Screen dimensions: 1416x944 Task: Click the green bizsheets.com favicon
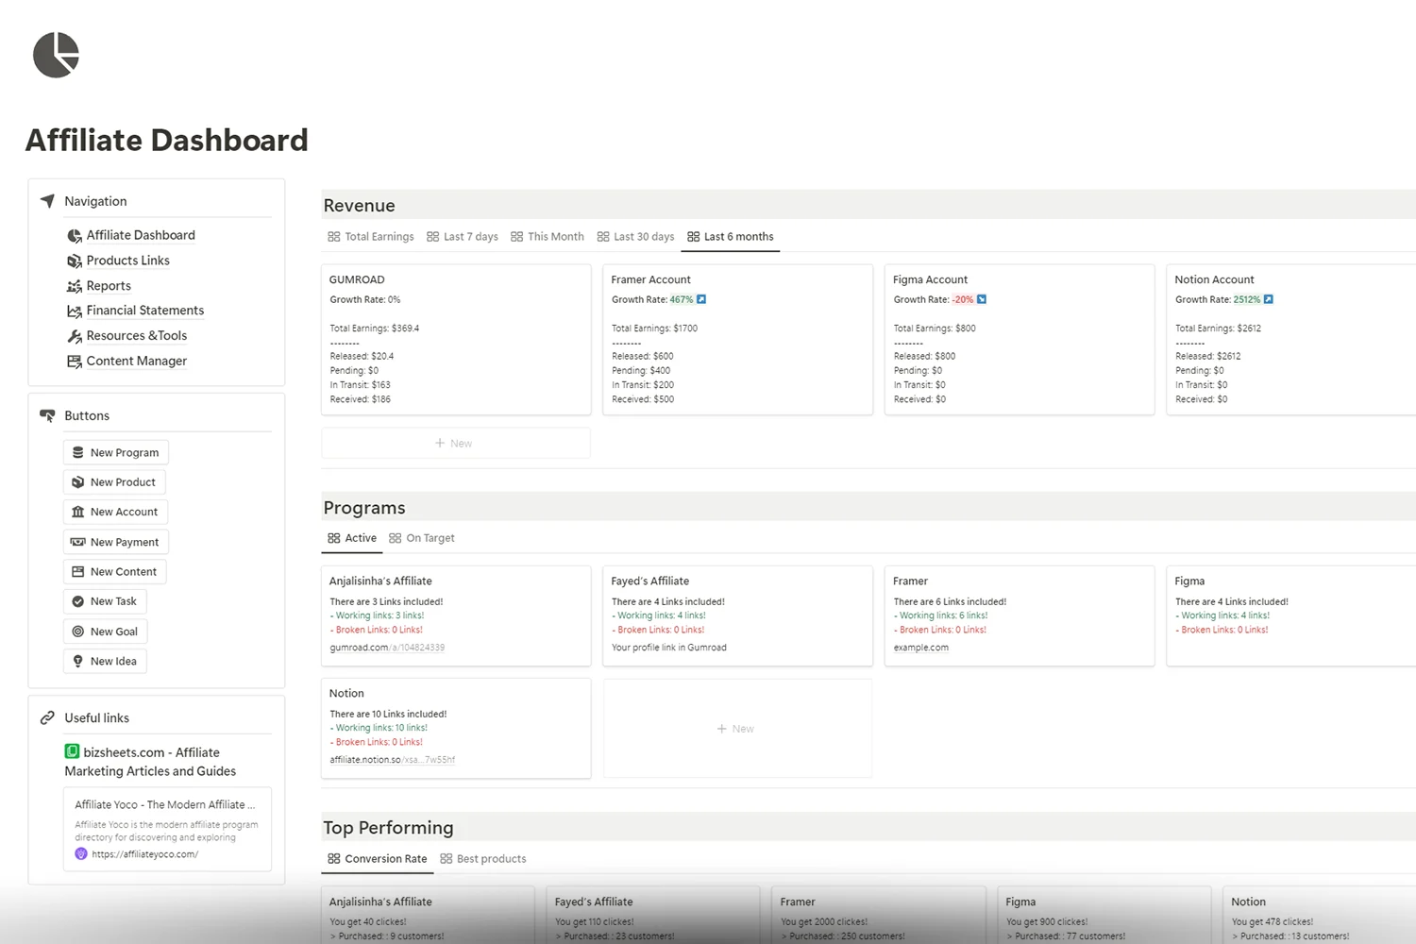pos(72,751)
